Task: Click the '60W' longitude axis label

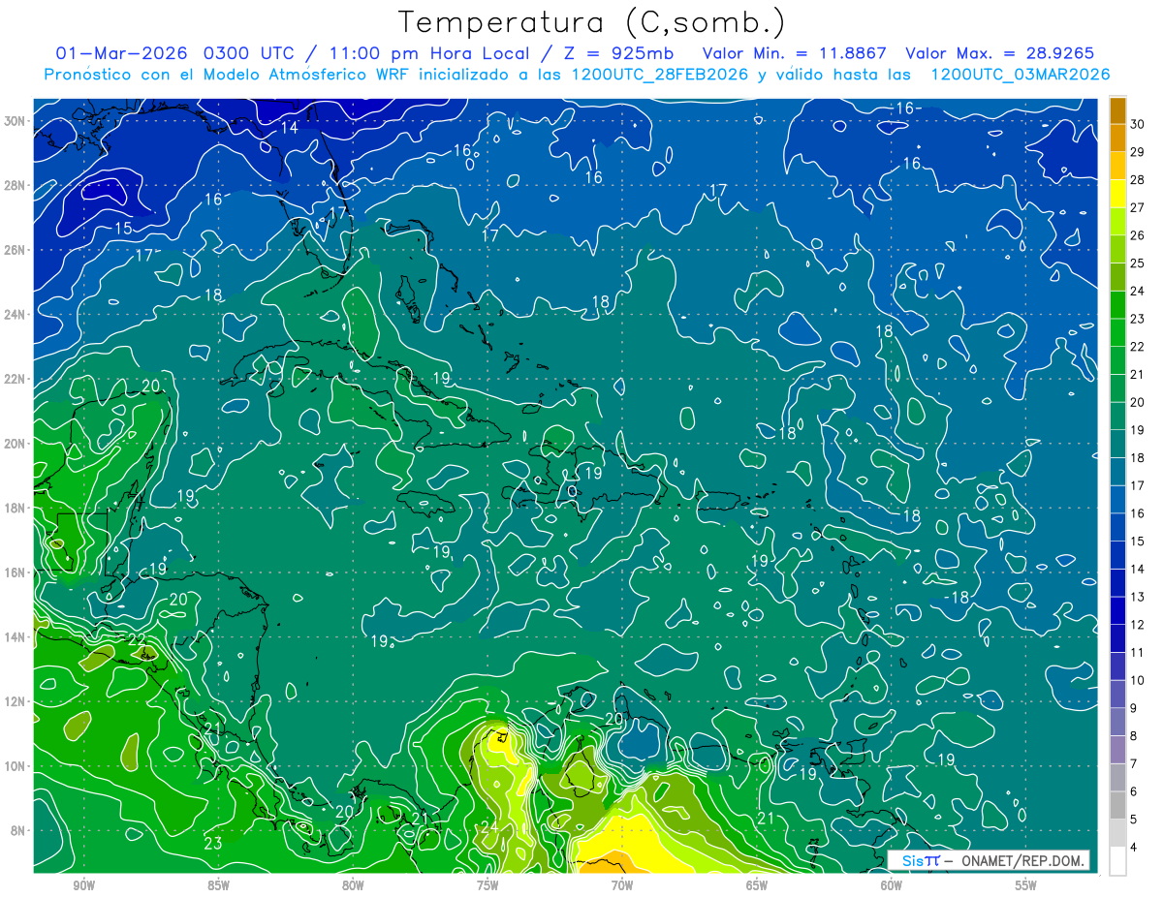Action: pyautogui.click(x=892, y=885)
